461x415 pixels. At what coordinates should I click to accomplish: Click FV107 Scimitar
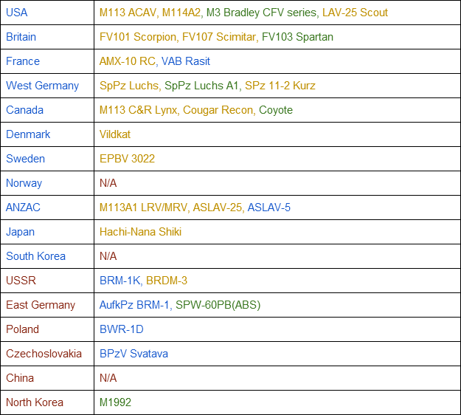click(x=219, y=37)
